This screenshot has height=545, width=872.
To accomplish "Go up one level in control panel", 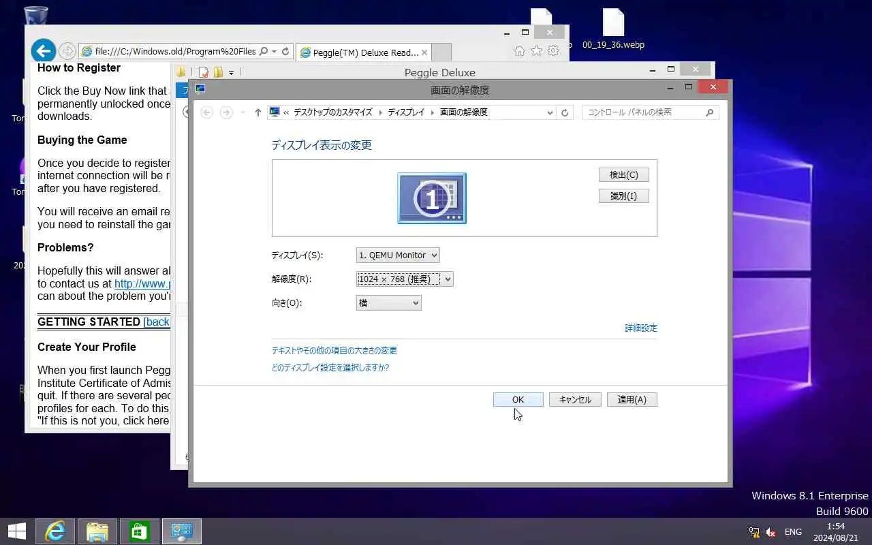I will [x=258, y=112].
